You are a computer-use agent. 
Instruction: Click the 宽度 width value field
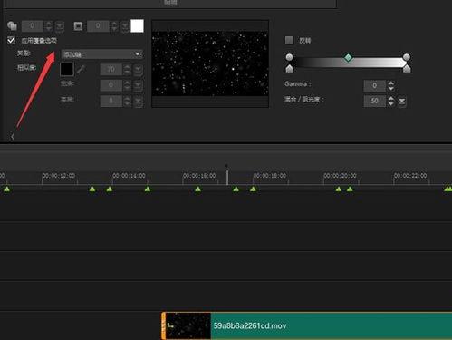[x=111, y=85]
